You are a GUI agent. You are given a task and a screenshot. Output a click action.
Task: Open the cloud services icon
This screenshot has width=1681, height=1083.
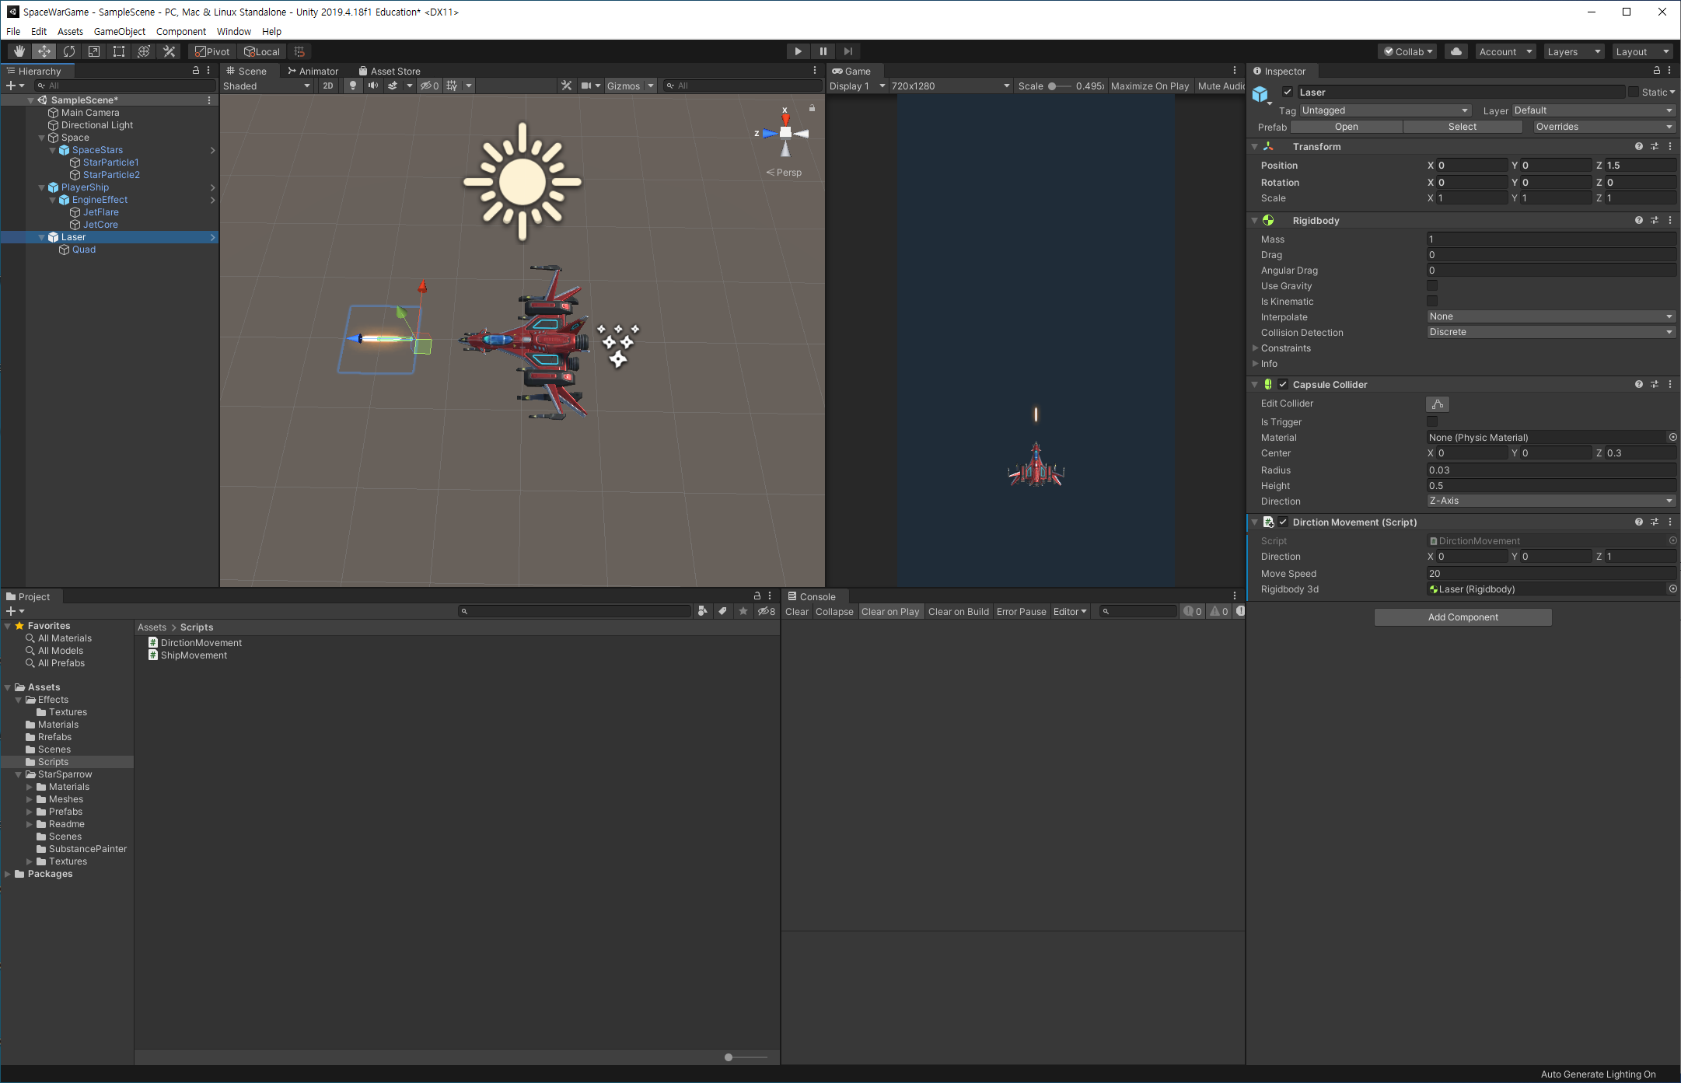click(x=1456, y=51)
